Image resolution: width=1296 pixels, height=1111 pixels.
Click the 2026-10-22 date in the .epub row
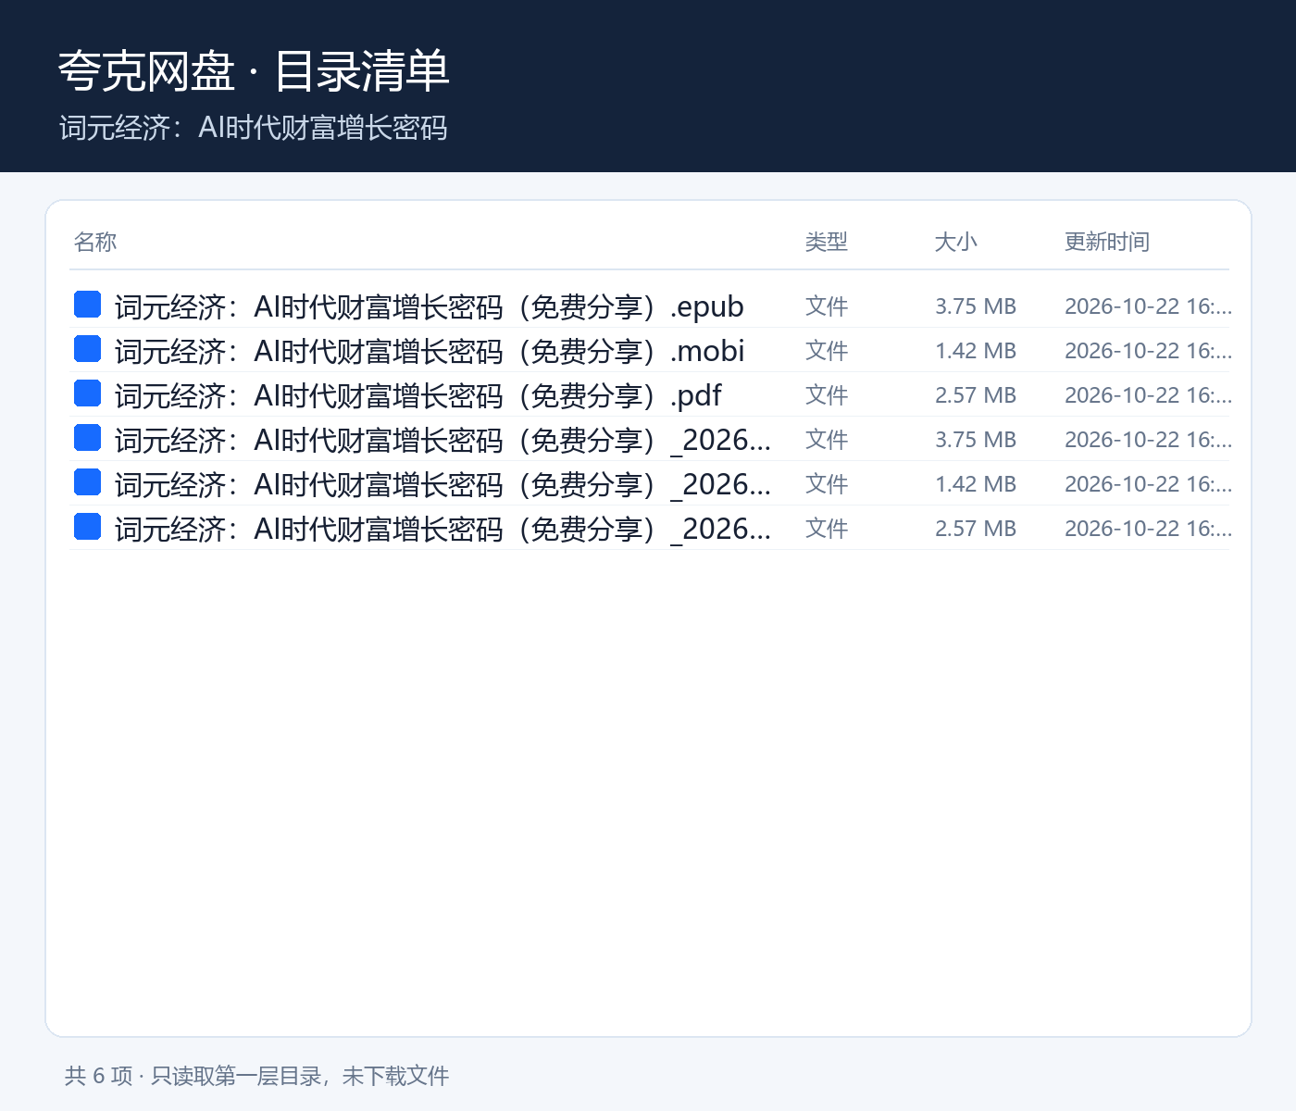1148,306
